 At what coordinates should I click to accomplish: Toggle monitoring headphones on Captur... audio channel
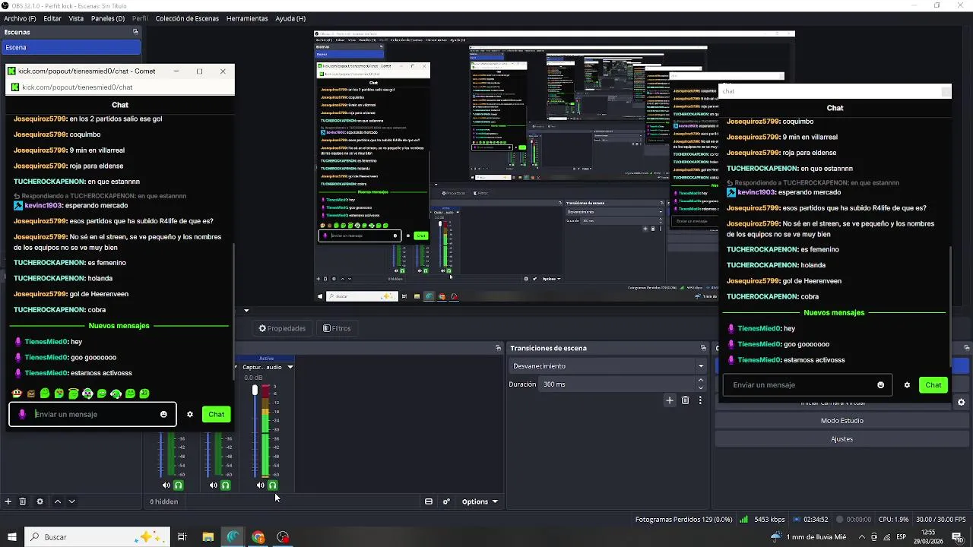(273, 485)
